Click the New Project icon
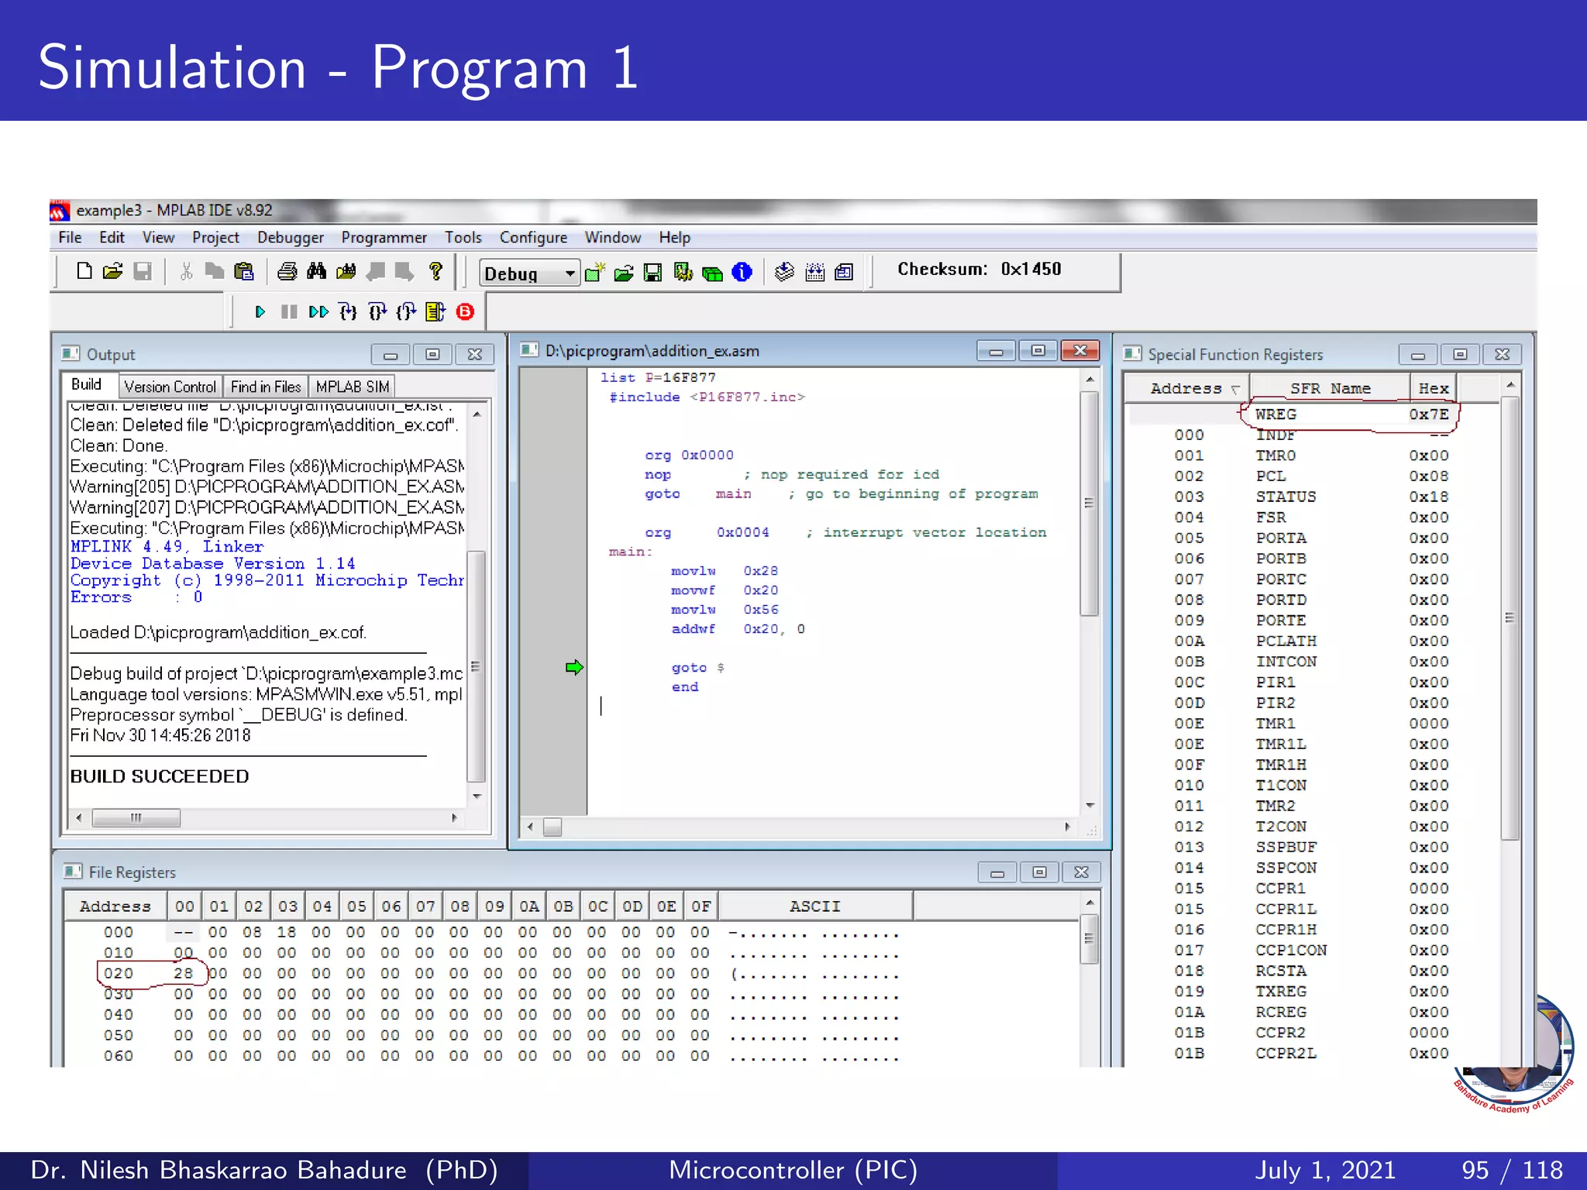 [x=594, y=272]
